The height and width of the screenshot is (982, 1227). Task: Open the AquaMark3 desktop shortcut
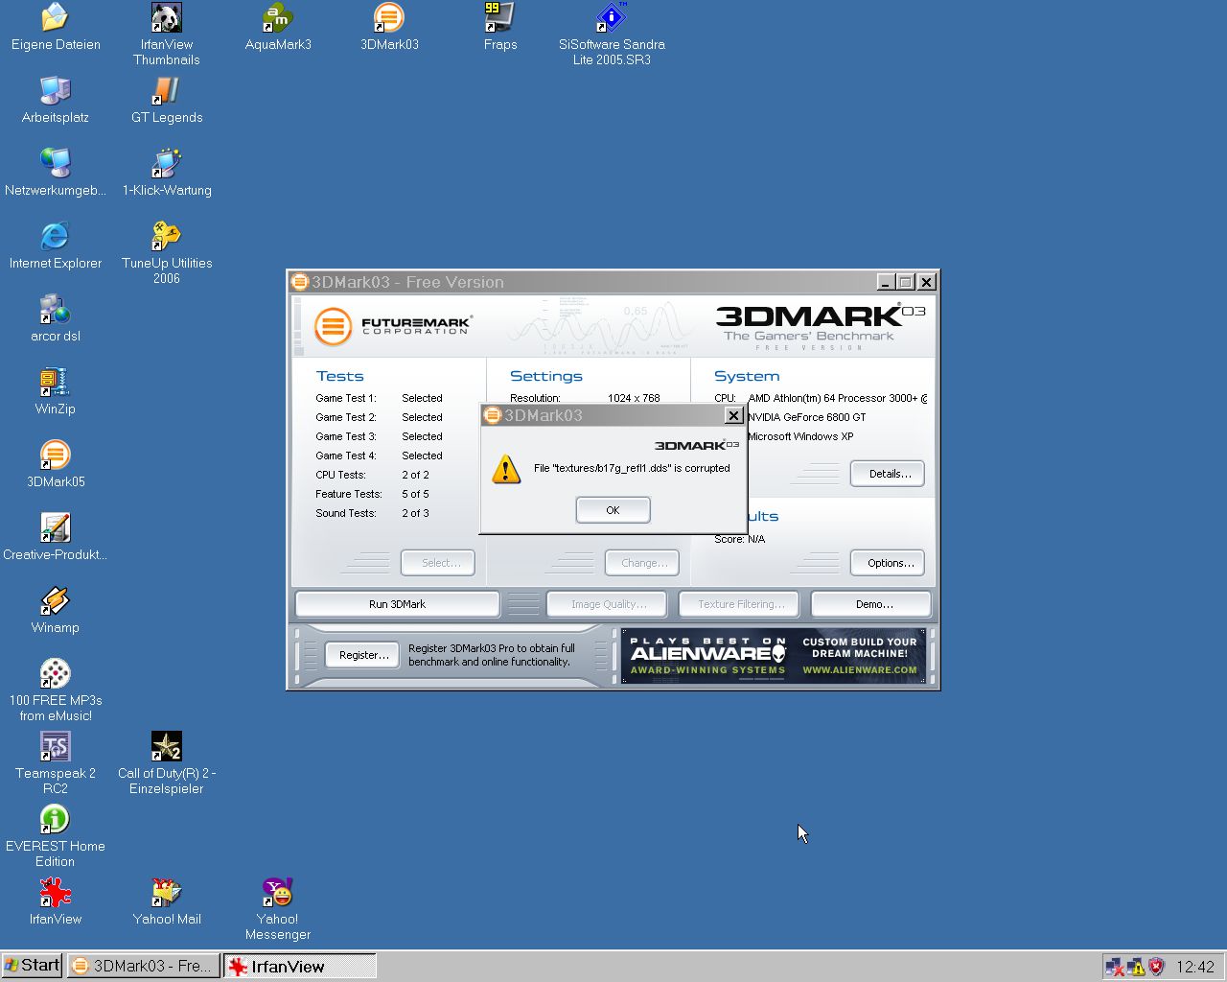(x=278, y=27)
